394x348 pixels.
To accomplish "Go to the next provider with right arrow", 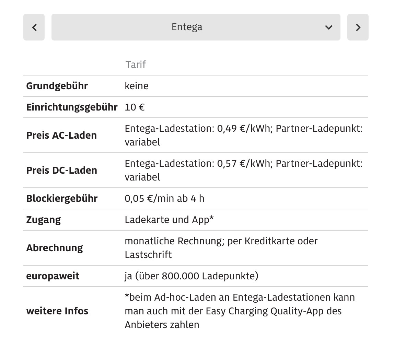I will [358, 27].
